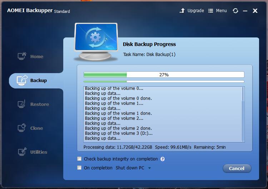The width and height of the screenshot is (268, 189).
Task: Select log line 'Backing up of the volume 2...'
Action: (114, 118)
